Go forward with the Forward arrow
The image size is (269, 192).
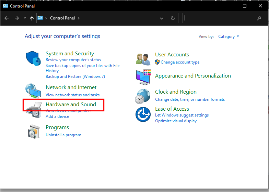click(16, 18)
